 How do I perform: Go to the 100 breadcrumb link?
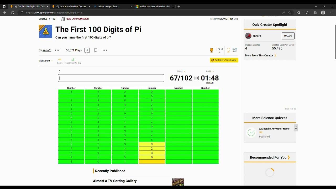point(53,19)
